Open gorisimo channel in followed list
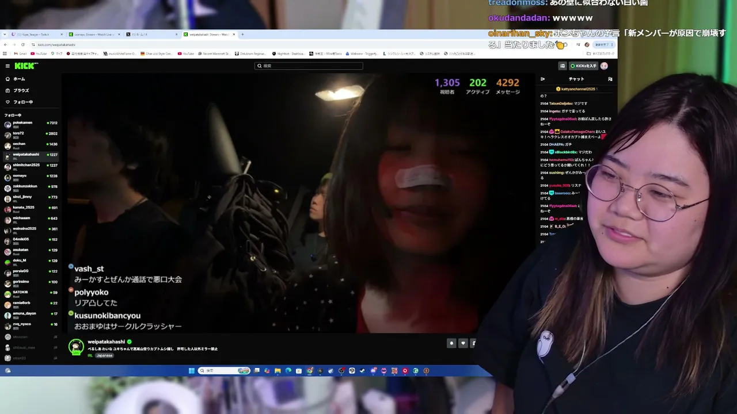The image size is (737, 414). click(31, 282)
